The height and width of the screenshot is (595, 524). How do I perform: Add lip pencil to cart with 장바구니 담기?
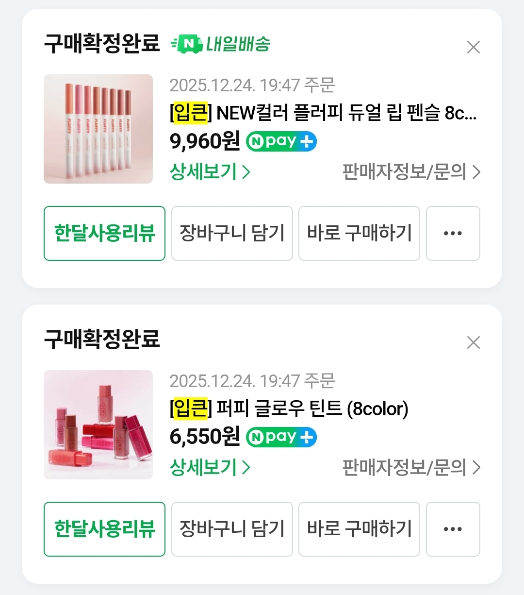232,233
